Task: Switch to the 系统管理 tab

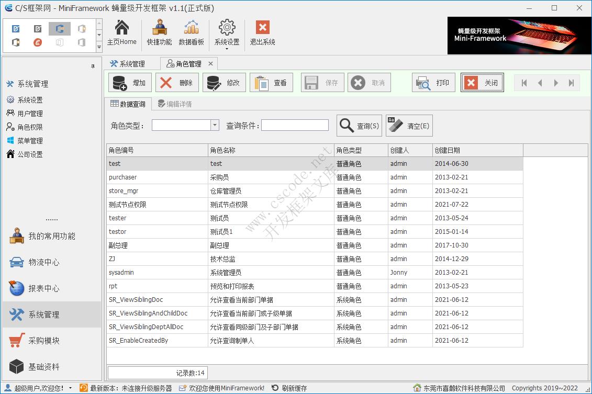Action: 134,63
